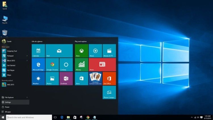The width and height of the screenshot is (213, 120).
Task: Open the Movies & TV tile
Action: click(109, 51)
